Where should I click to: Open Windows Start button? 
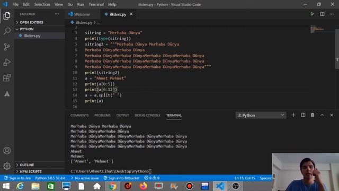[6, 186]
